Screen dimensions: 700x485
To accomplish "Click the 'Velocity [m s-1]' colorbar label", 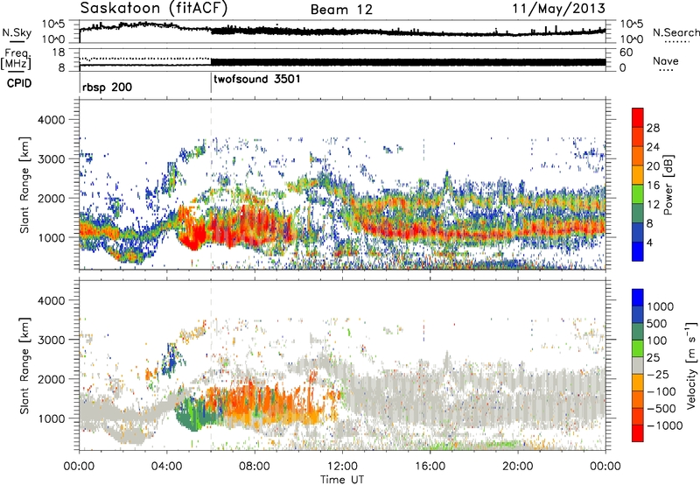I will click(691, 365).
